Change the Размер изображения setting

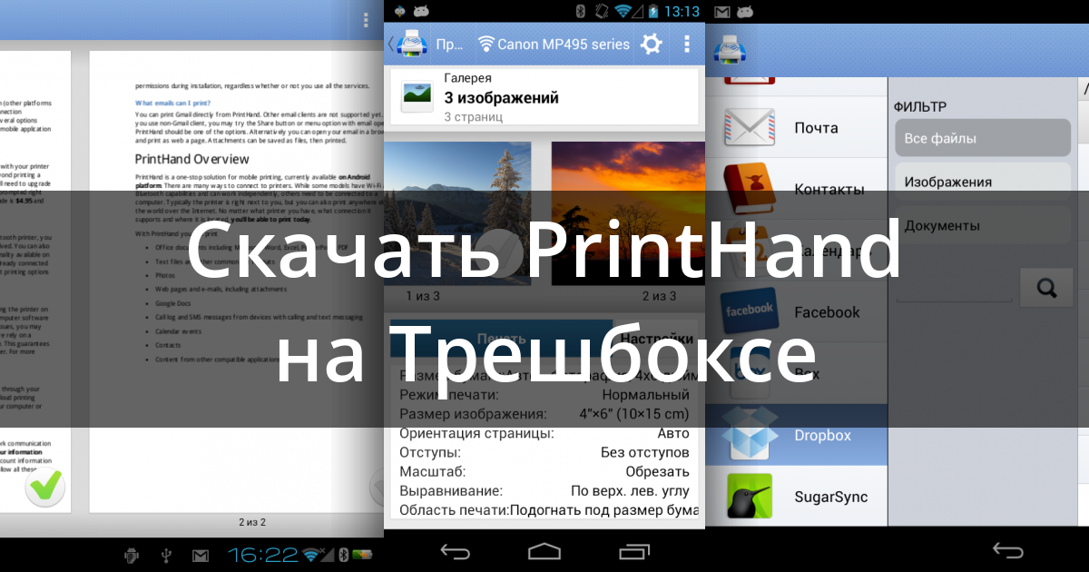point(544,414)
